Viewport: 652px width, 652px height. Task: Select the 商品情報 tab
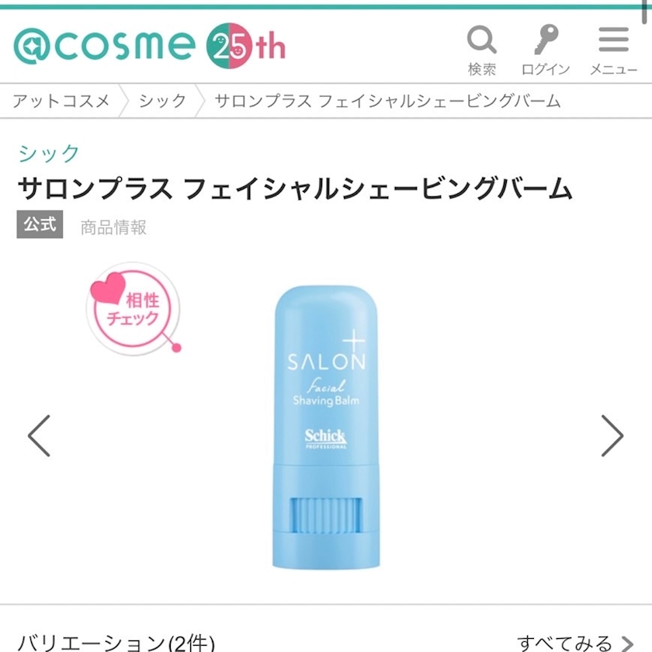point(113,227)
